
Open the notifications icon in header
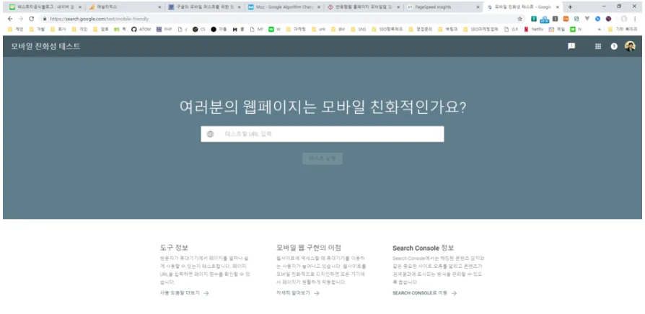point(614,46)
